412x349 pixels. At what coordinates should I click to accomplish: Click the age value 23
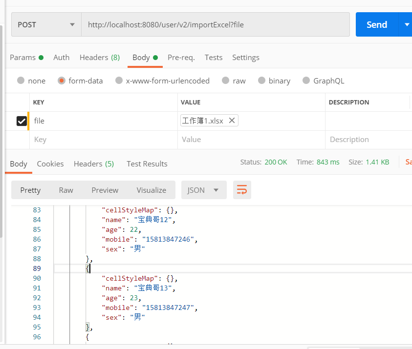(134, 298)
